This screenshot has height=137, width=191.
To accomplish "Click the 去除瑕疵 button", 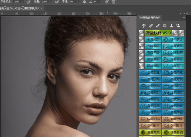I will tap(153, 46).
